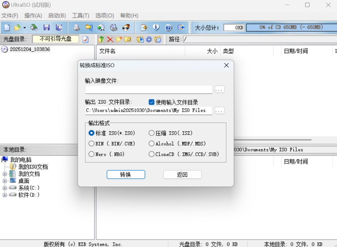Image resolution: width=337 pixels, height=247 pixels.
Task: Click the 转换 button to start conversion
Action: click(126, 174)
